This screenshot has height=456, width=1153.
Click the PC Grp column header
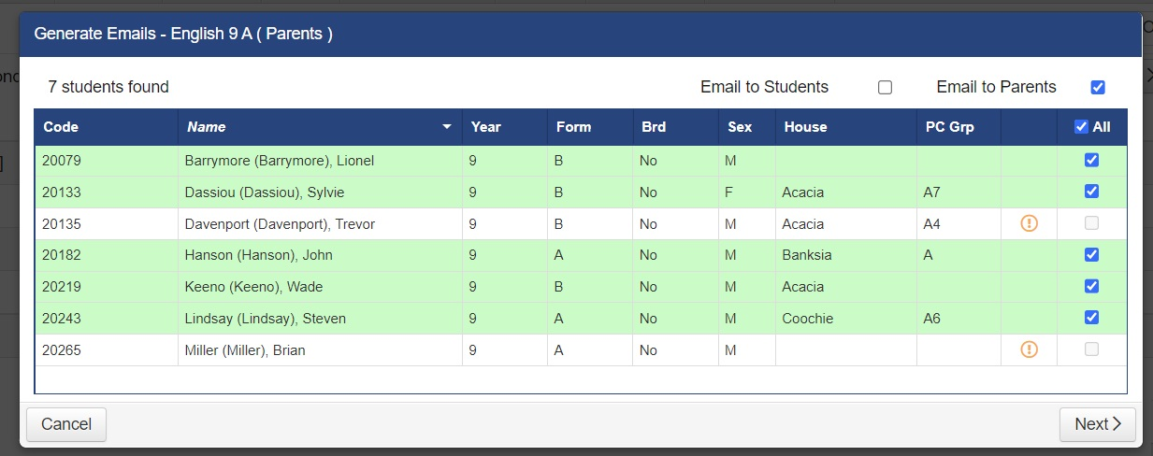click(948, 127)
